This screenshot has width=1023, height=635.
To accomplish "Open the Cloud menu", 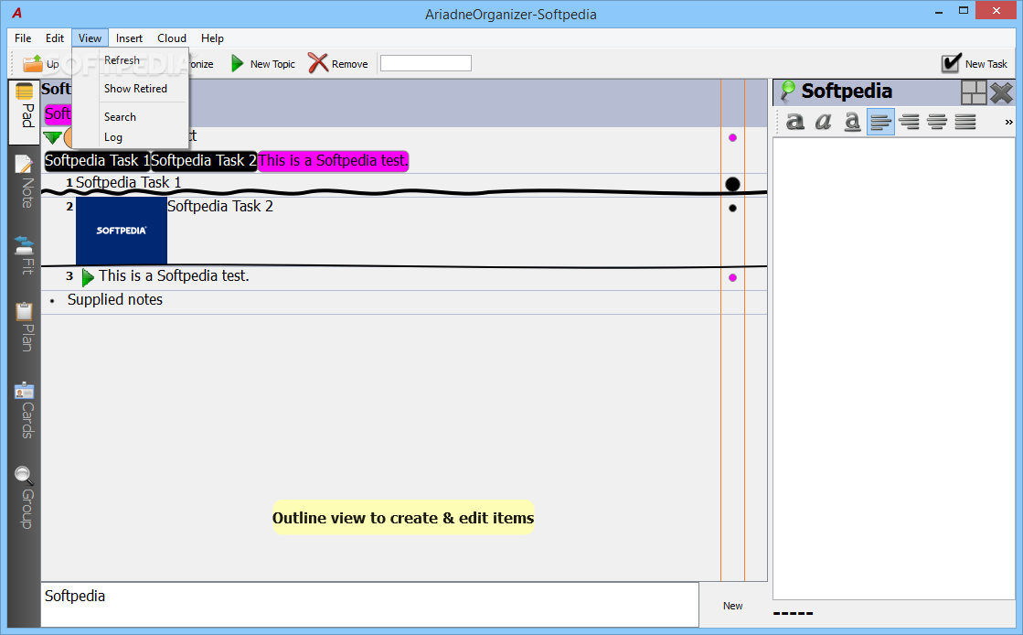I will click(172, 38).
